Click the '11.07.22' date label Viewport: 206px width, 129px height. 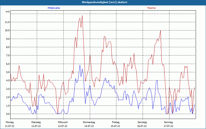click(x=10, y=126)
